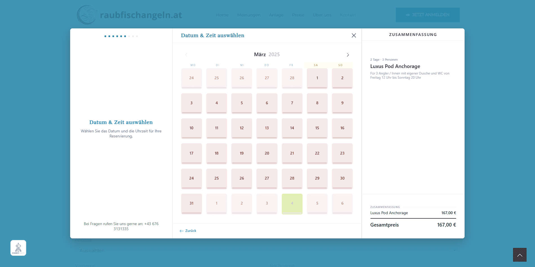
Task: Click the greyed April 6 cell
Action: pos(342,204)
